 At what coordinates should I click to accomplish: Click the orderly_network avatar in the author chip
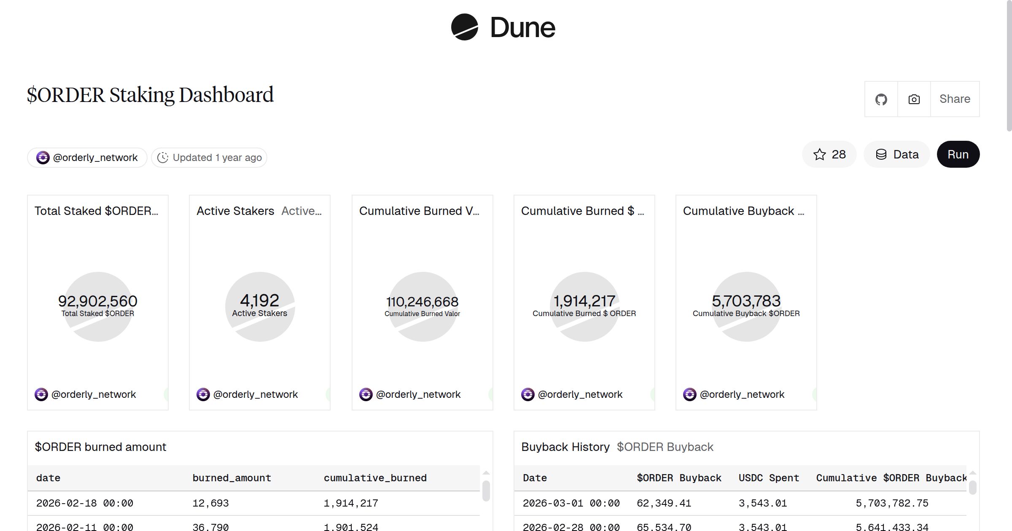coord(43,157)
